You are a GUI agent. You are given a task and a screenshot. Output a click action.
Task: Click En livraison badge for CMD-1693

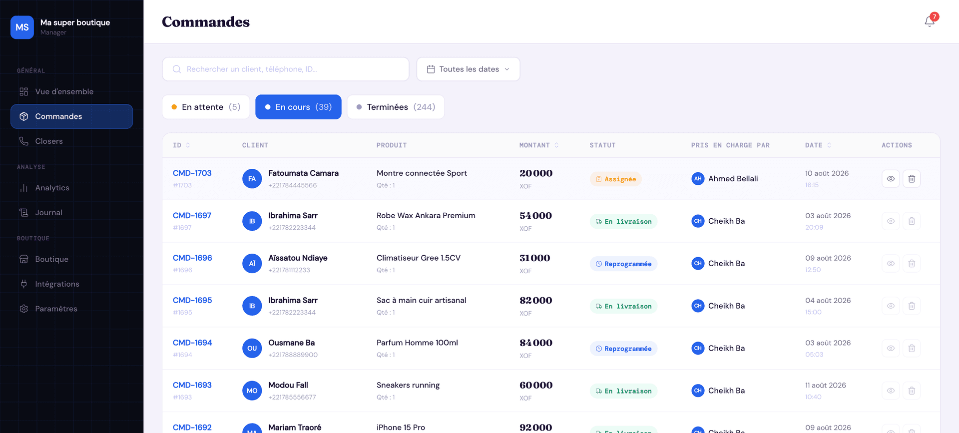pos(623,392)
